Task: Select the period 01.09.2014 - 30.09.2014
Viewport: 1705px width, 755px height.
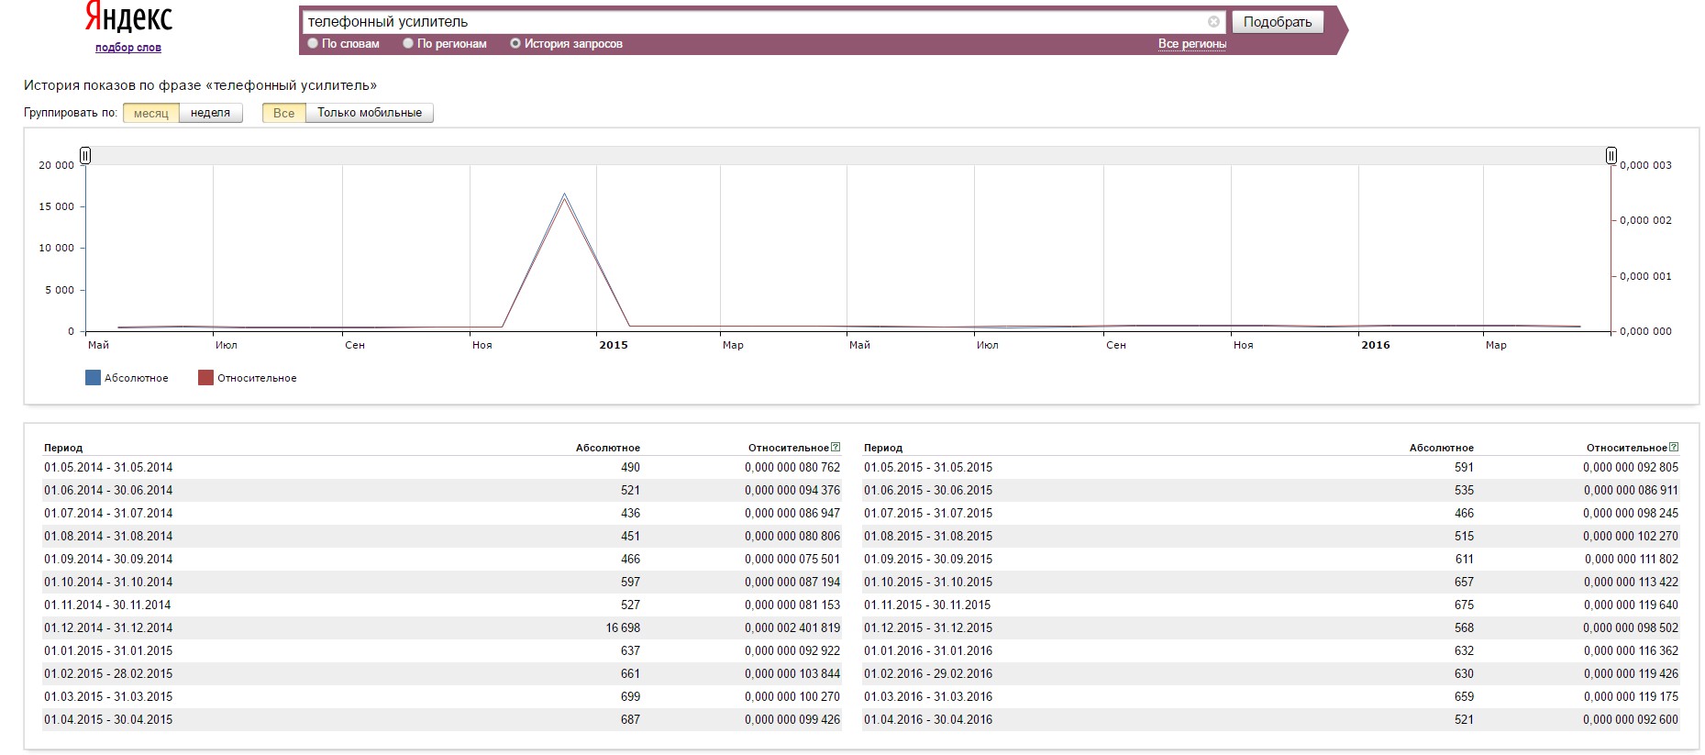Action: click(x=108, y=559)
